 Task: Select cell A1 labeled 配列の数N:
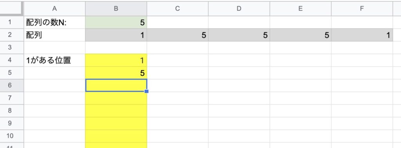[54, 22]
